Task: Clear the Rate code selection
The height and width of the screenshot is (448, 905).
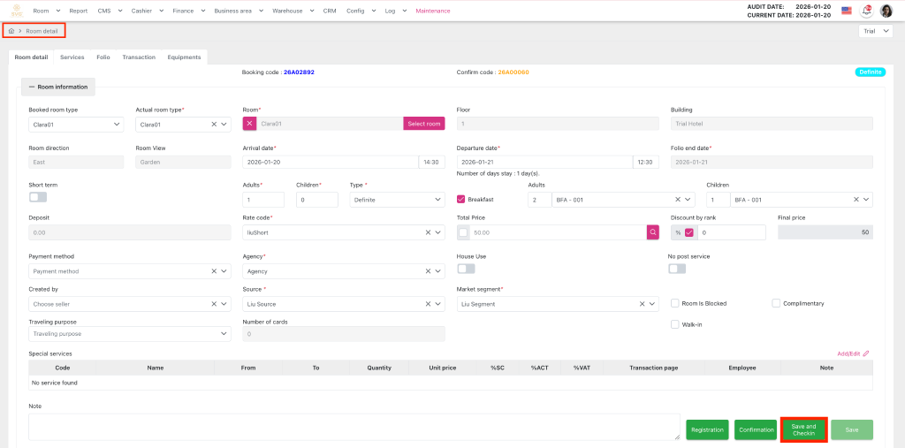Action: (x=427, y=232)
